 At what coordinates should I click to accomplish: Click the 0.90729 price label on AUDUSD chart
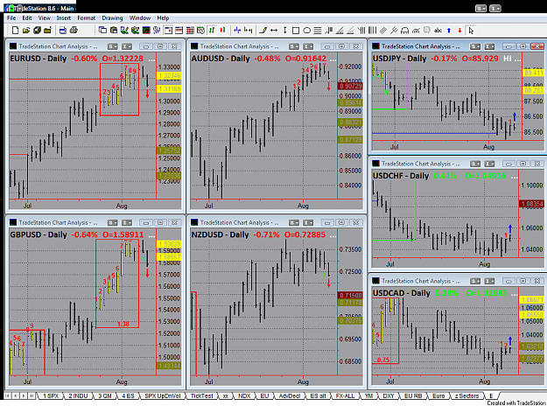pos(351,86)
